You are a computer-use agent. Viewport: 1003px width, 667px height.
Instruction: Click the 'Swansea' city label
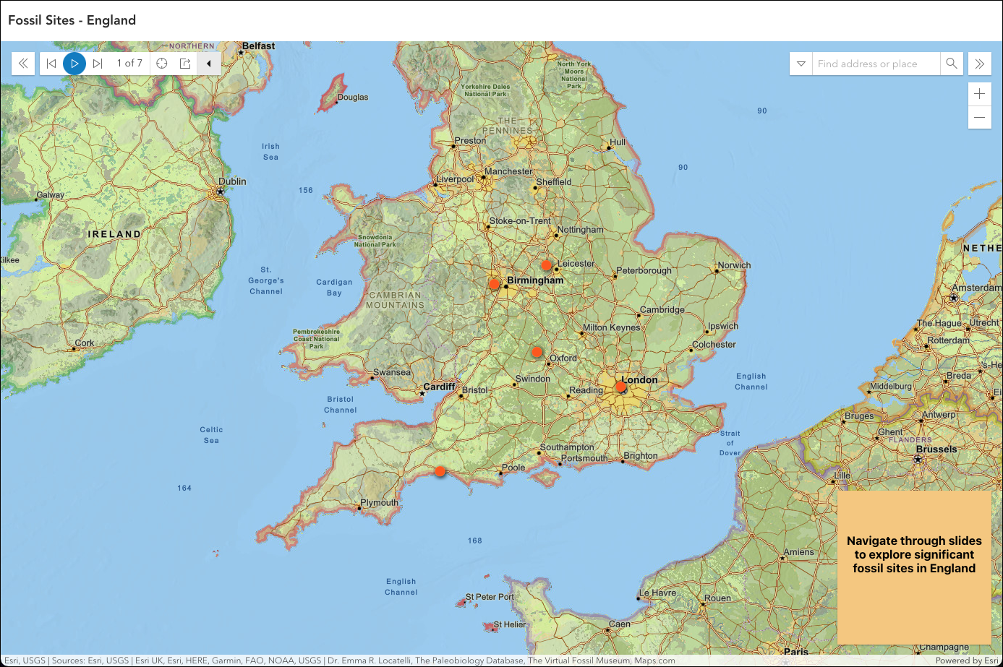click(392, 373)
